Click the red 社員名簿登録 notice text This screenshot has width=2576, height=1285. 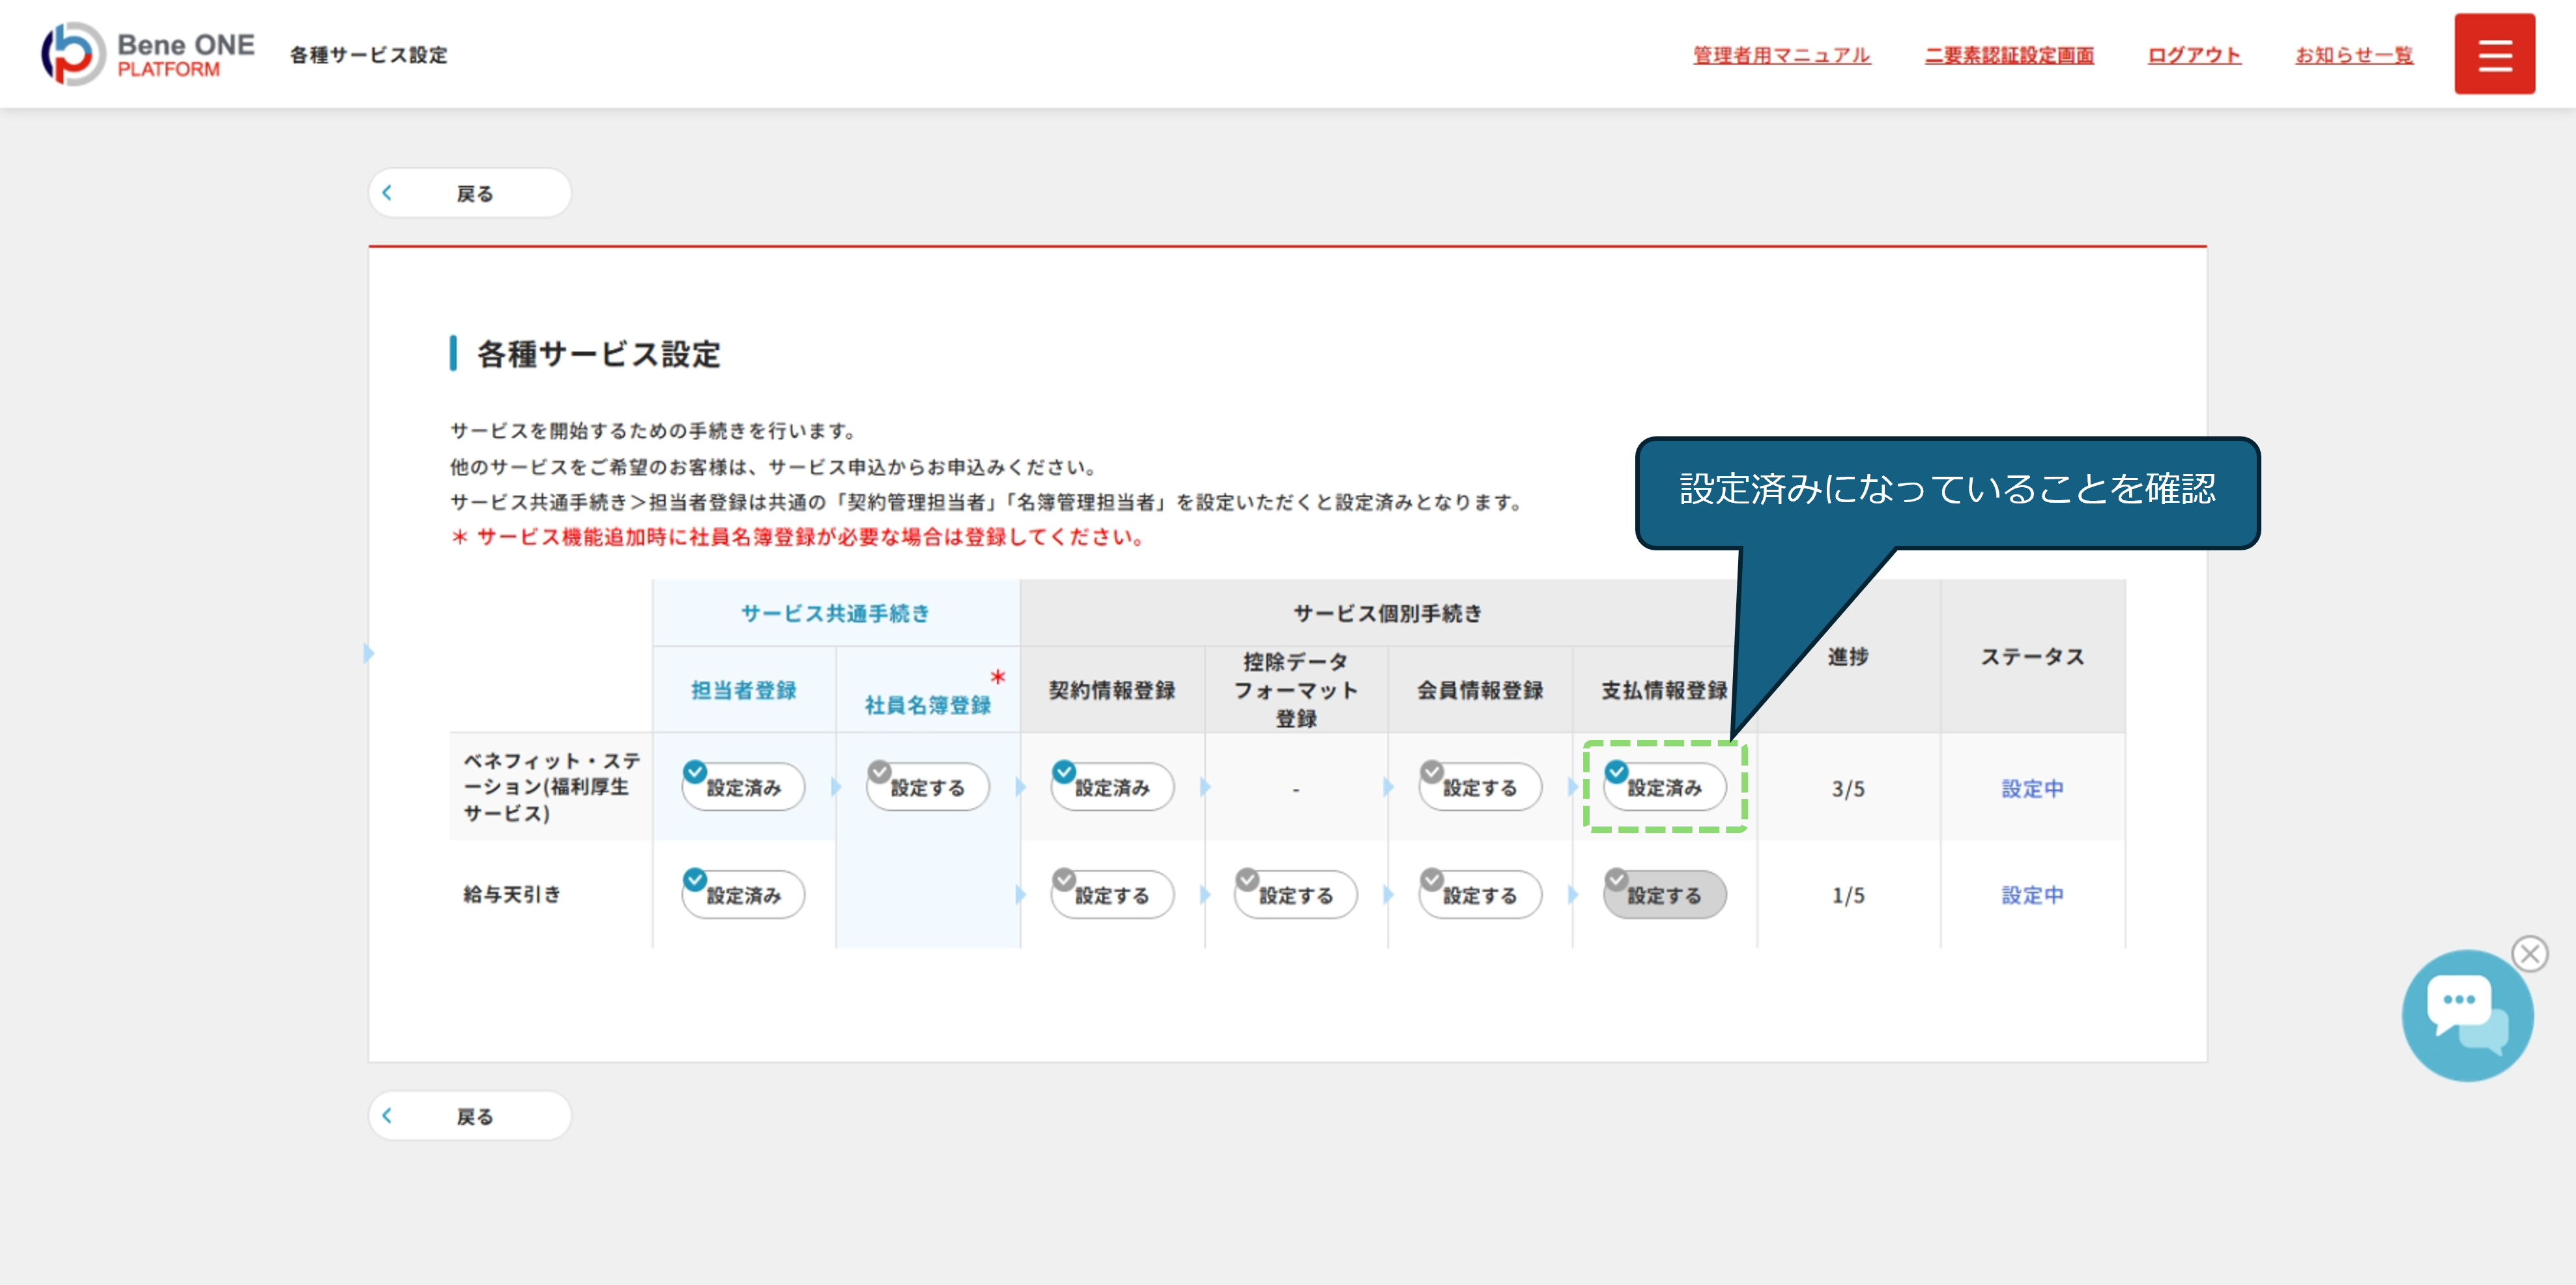(799, 537)
